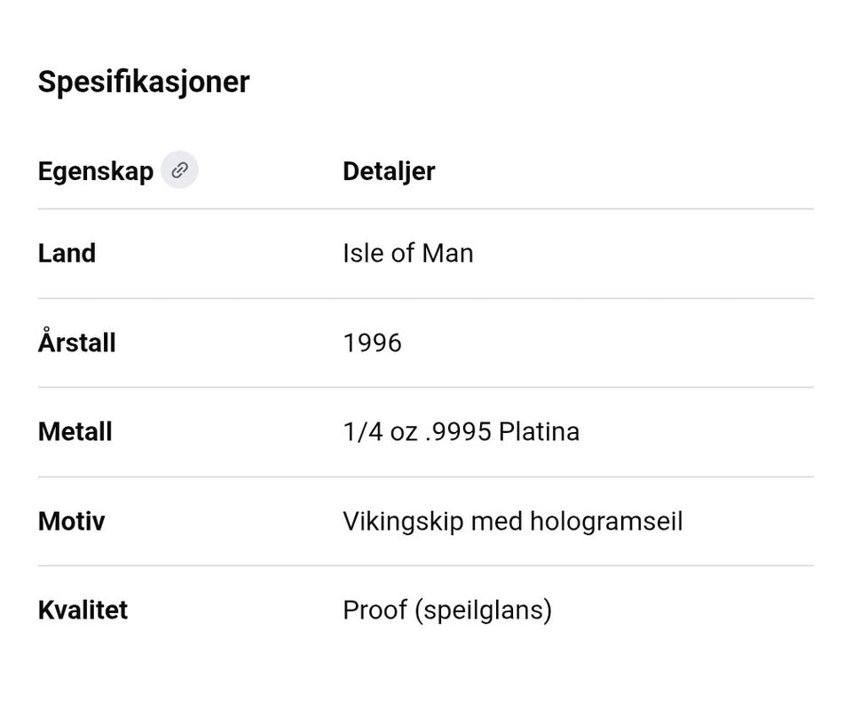This screenshot has height=701, width=852.
Task: Click (speilglans) in Kvalitet row
Action: (x=483, y=610)
